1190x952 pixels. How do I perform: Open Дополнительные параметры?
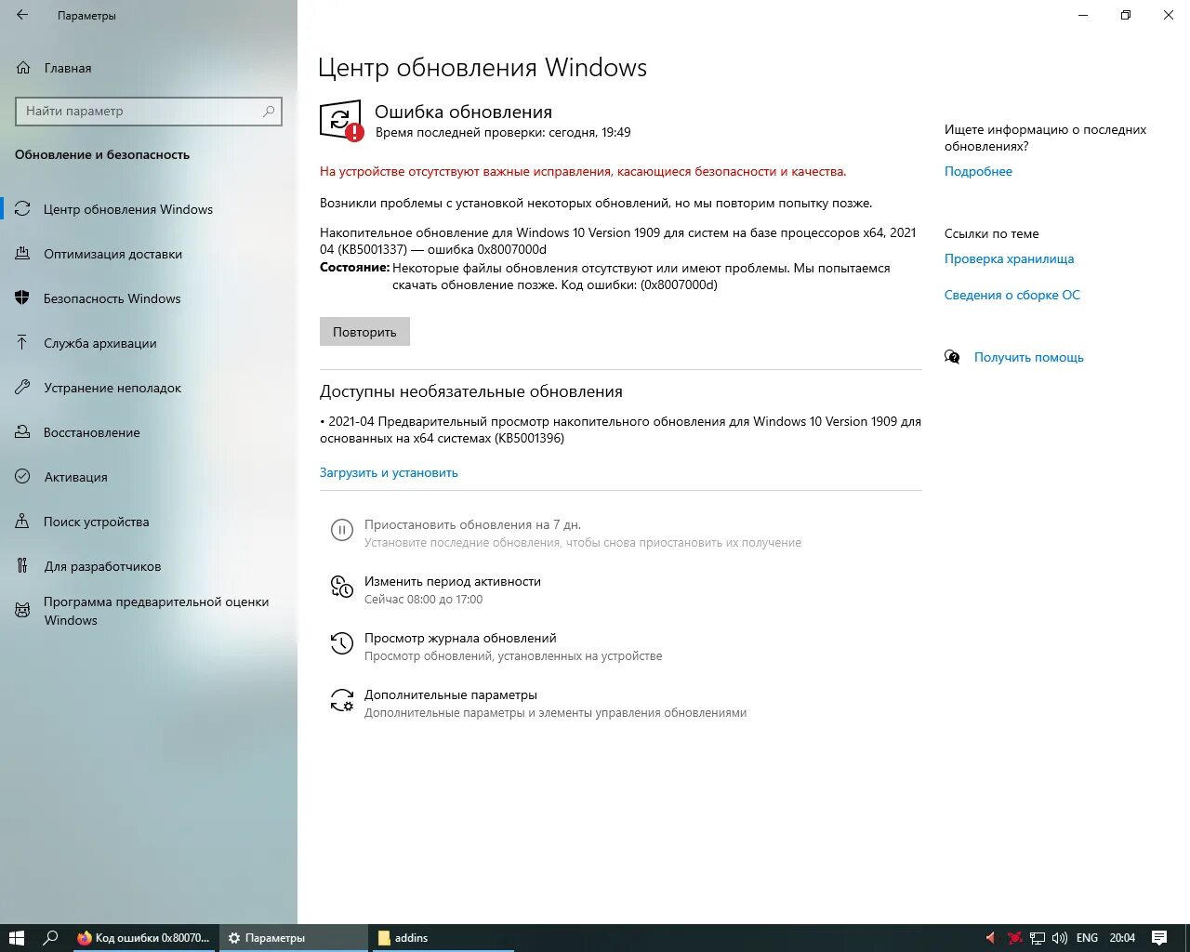[451, 694]
